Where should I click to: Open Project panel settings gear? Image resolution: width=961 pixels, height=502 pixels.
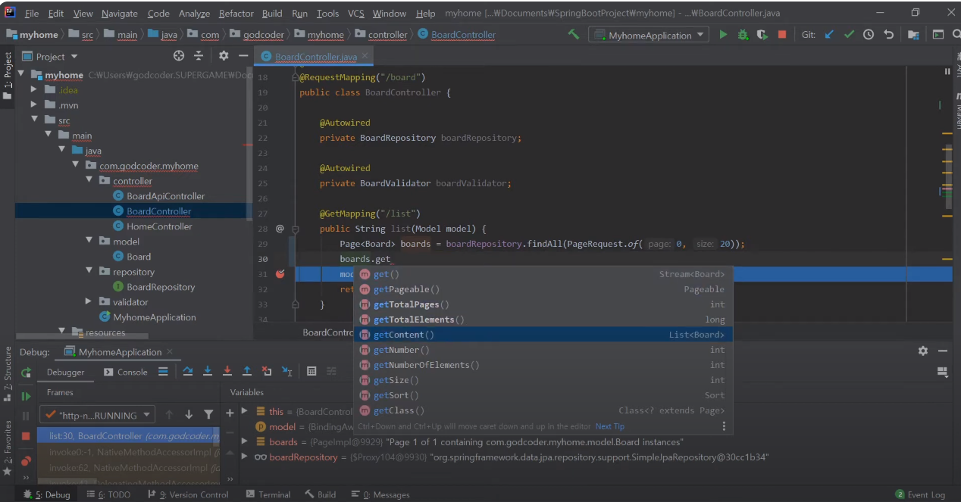point(224,56)
